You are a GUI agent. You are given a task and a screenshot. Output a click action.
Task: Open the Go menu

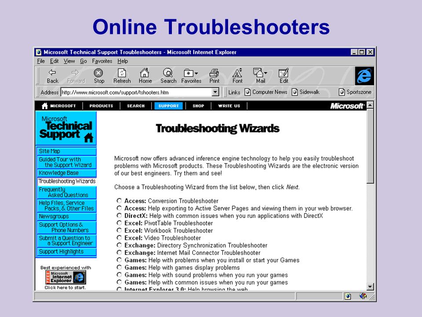pos(84,61)
